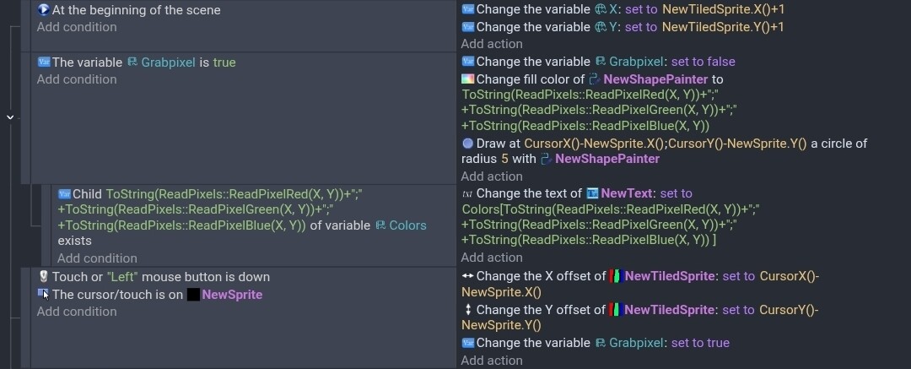Add action below "Grabpixel: set to true"
Viewport: 911px width, 369px height.
point(492,361)
